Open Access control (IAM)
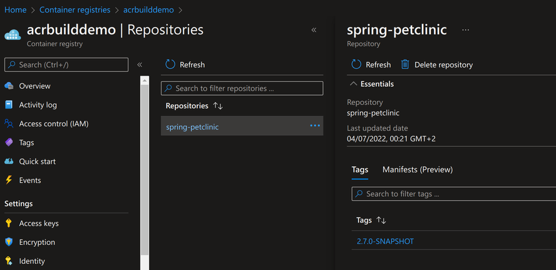This screenshot has height=270, width=556. click(x=54, y=124)
